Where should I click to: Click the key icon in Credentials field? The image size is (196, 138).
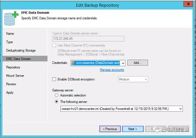tap(73, 63)
